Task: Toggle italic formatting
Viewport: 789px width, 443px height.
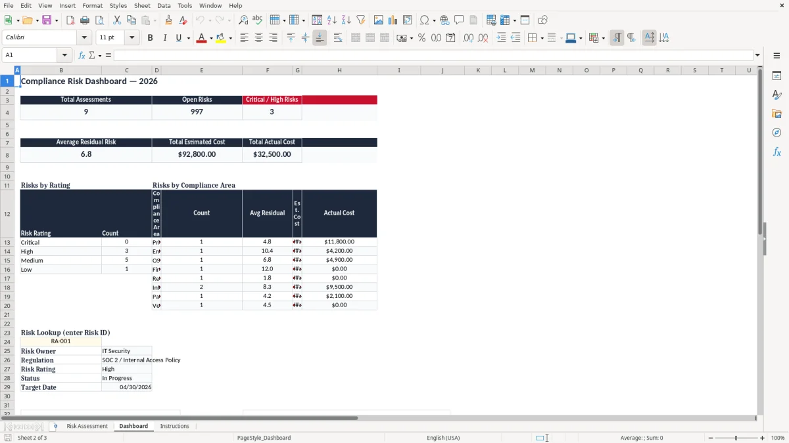Action: pyautogui.click(x=165, y=38)
